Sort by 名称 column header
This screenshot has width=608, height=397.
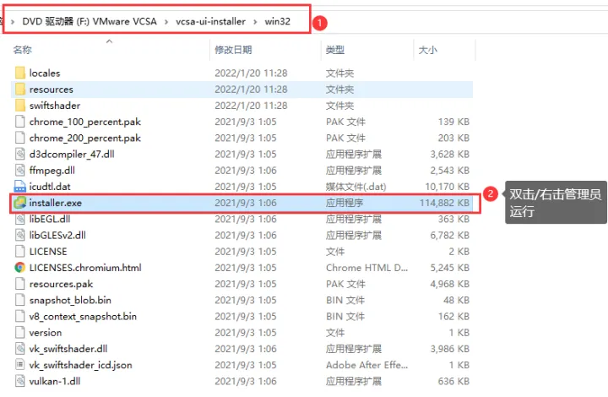[x=23, y=50]
